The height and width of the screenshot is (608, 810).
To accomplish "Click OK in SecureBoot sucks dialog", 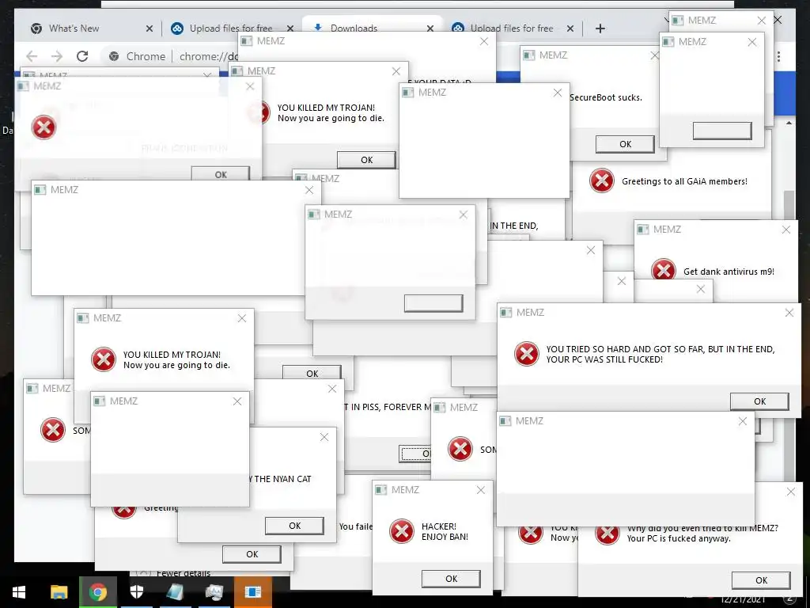I will click(x=625, y=144).
